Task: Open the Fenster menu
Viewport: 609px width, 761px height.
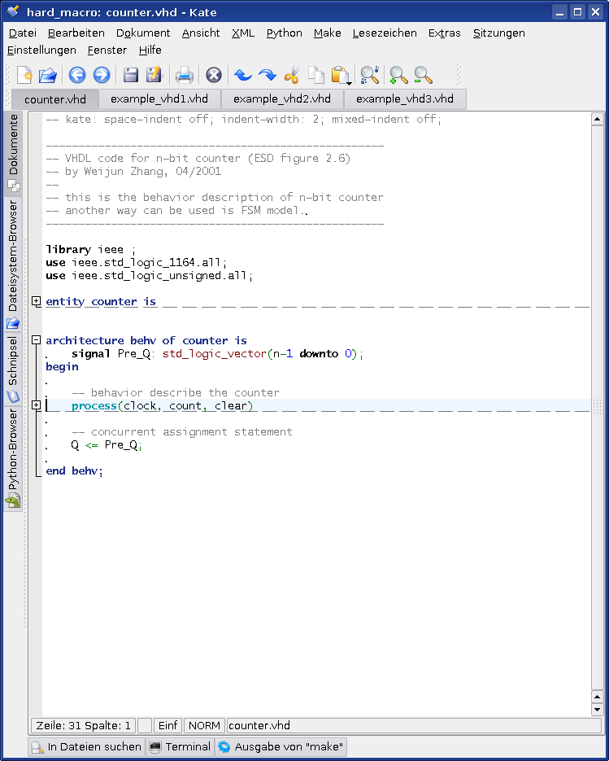Action: (x=107, y=50)
